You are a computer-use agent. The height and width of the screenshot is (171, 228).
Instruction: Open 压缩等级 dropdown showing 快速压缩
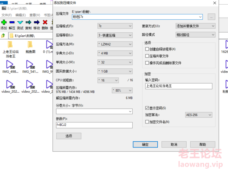coord(115,35)
